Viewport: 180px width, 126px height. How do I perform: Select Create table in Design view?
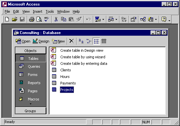pyautogui.click(x=81, y=50)
